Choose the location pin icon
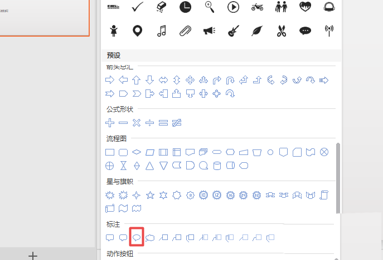This screenshot has height=260, width=383. click(138, 31)
